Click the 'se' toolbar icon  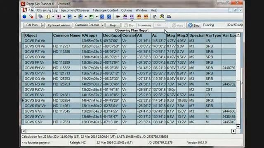[x=80, y=16]
